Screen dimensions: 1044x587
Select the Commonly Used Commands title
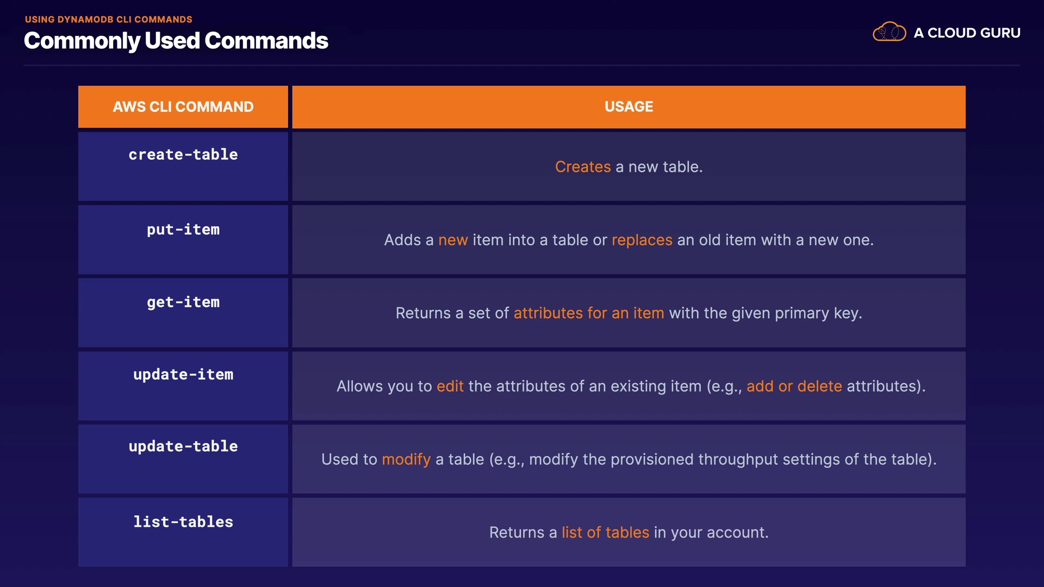(x=176, y=41)
